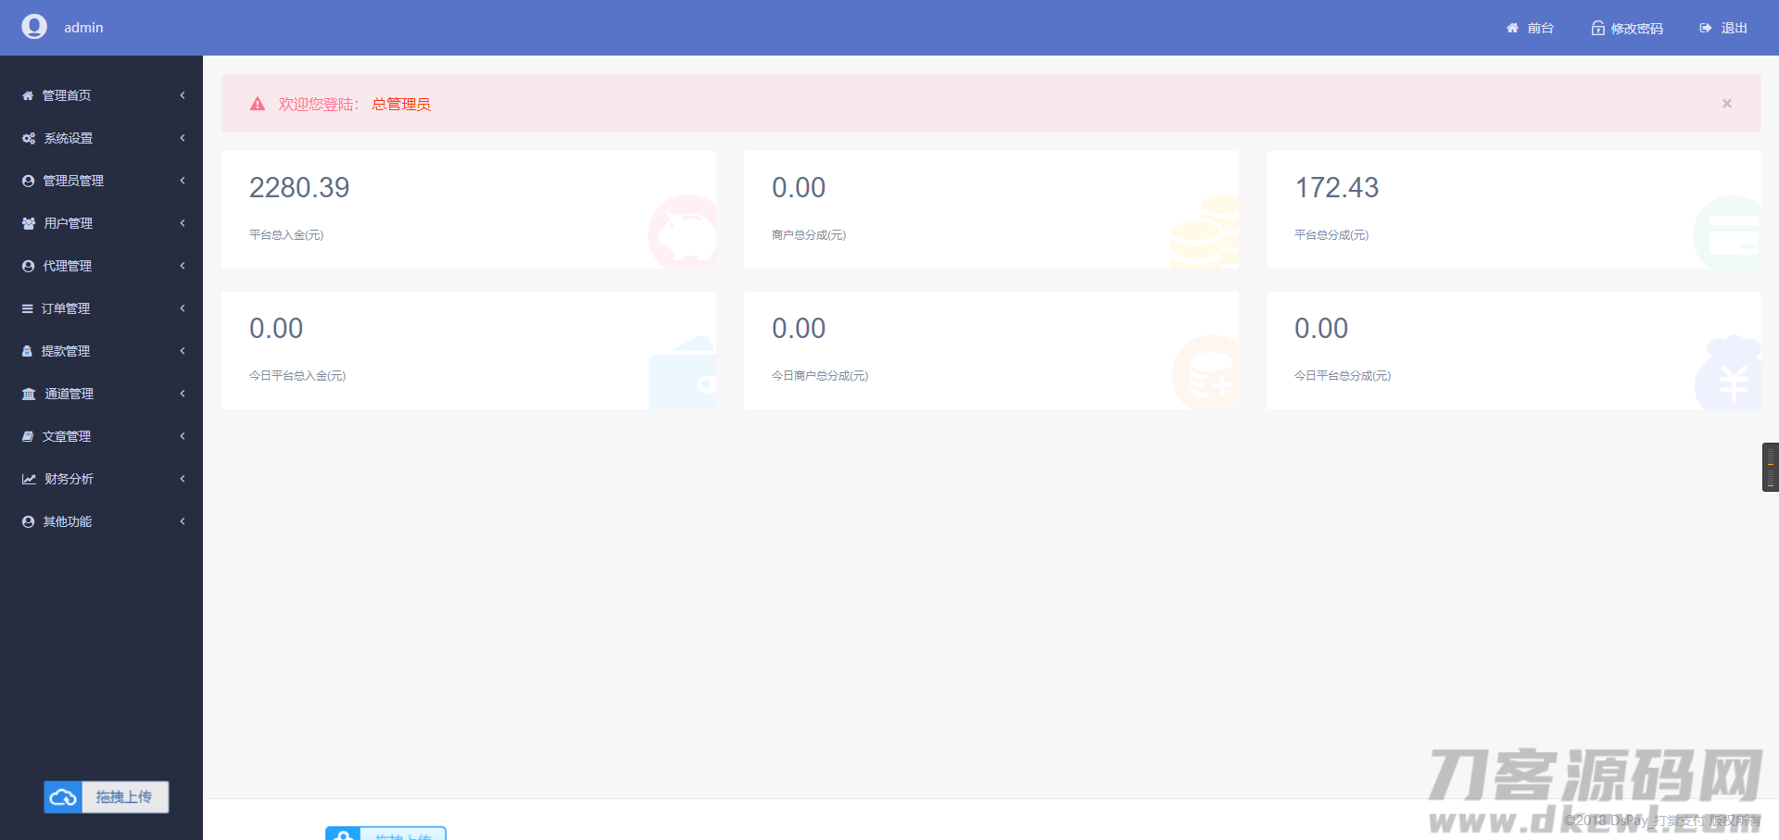
Task: Log out using the 退出 button
Action: point(1723,28)
